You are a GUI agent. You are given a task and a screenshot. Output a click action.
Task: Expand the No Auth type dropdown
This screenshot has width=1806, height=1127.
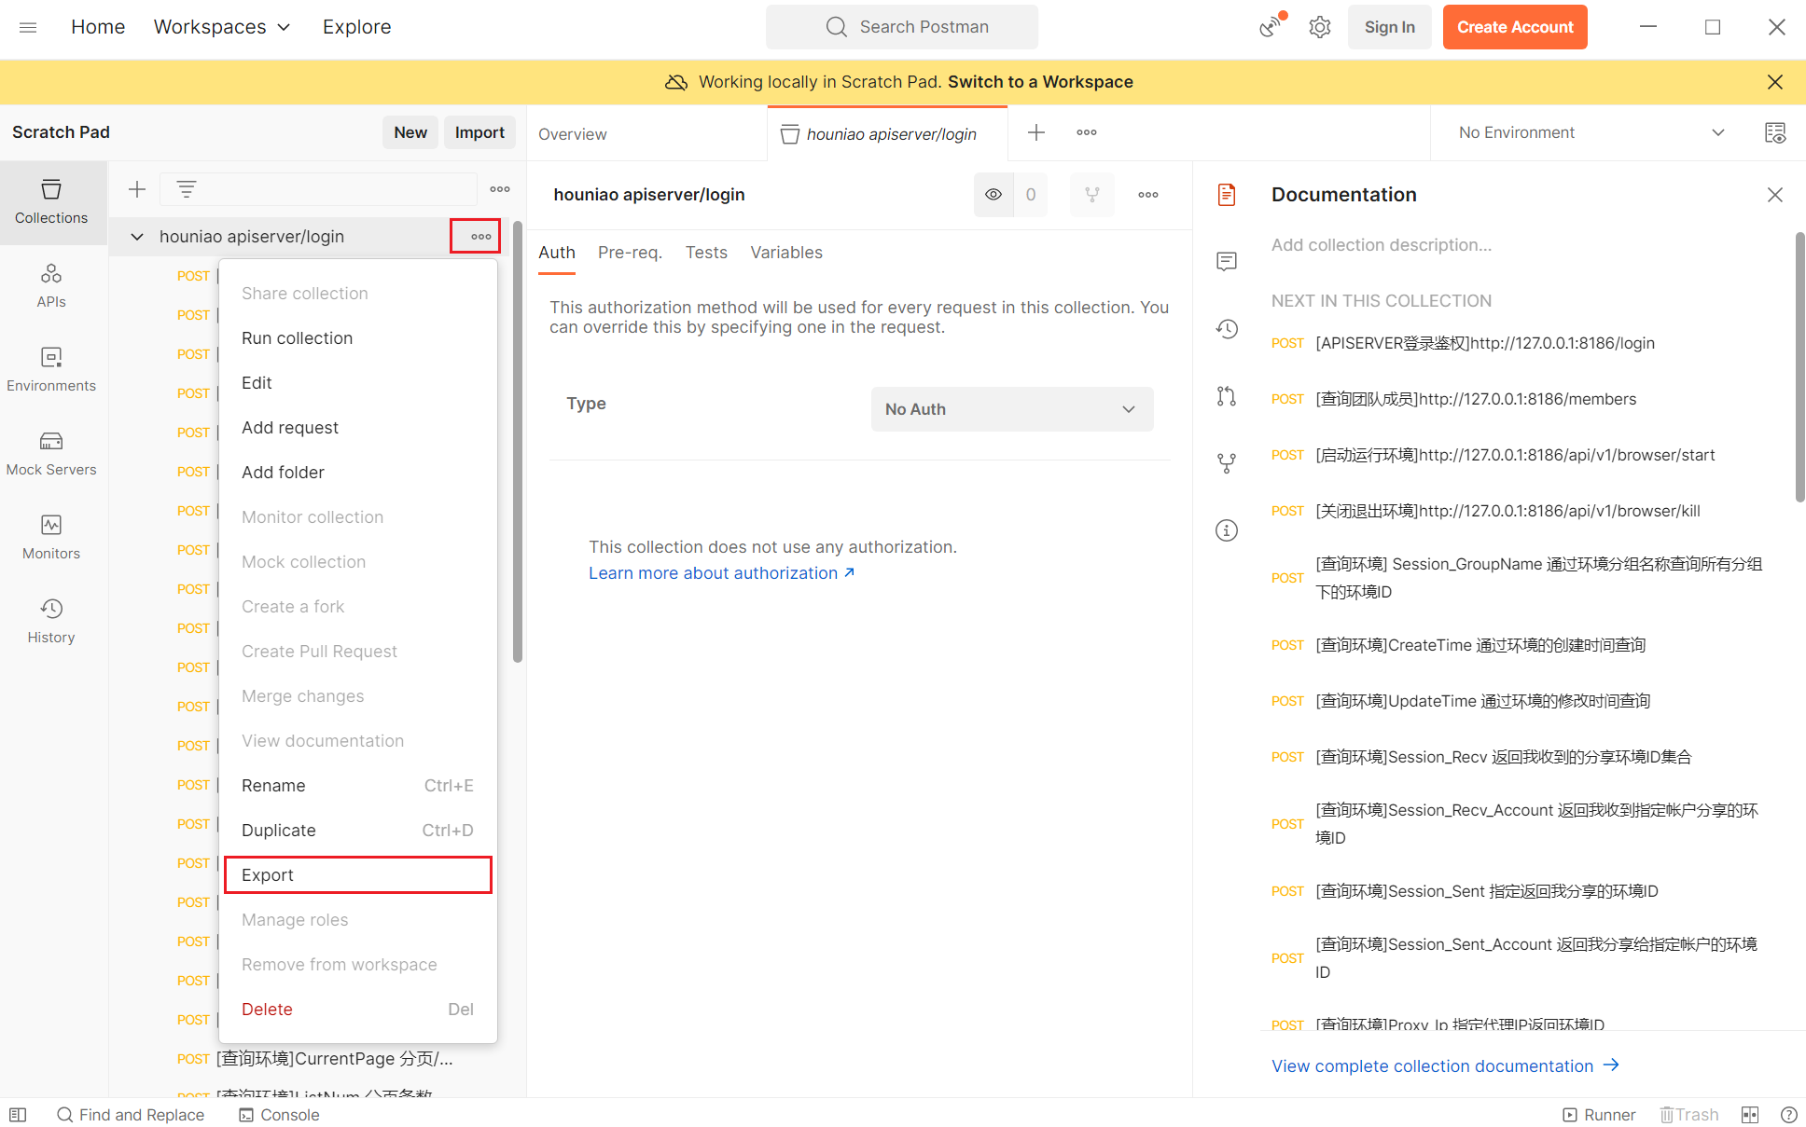pyautogui.click(x=1012, y=409)
